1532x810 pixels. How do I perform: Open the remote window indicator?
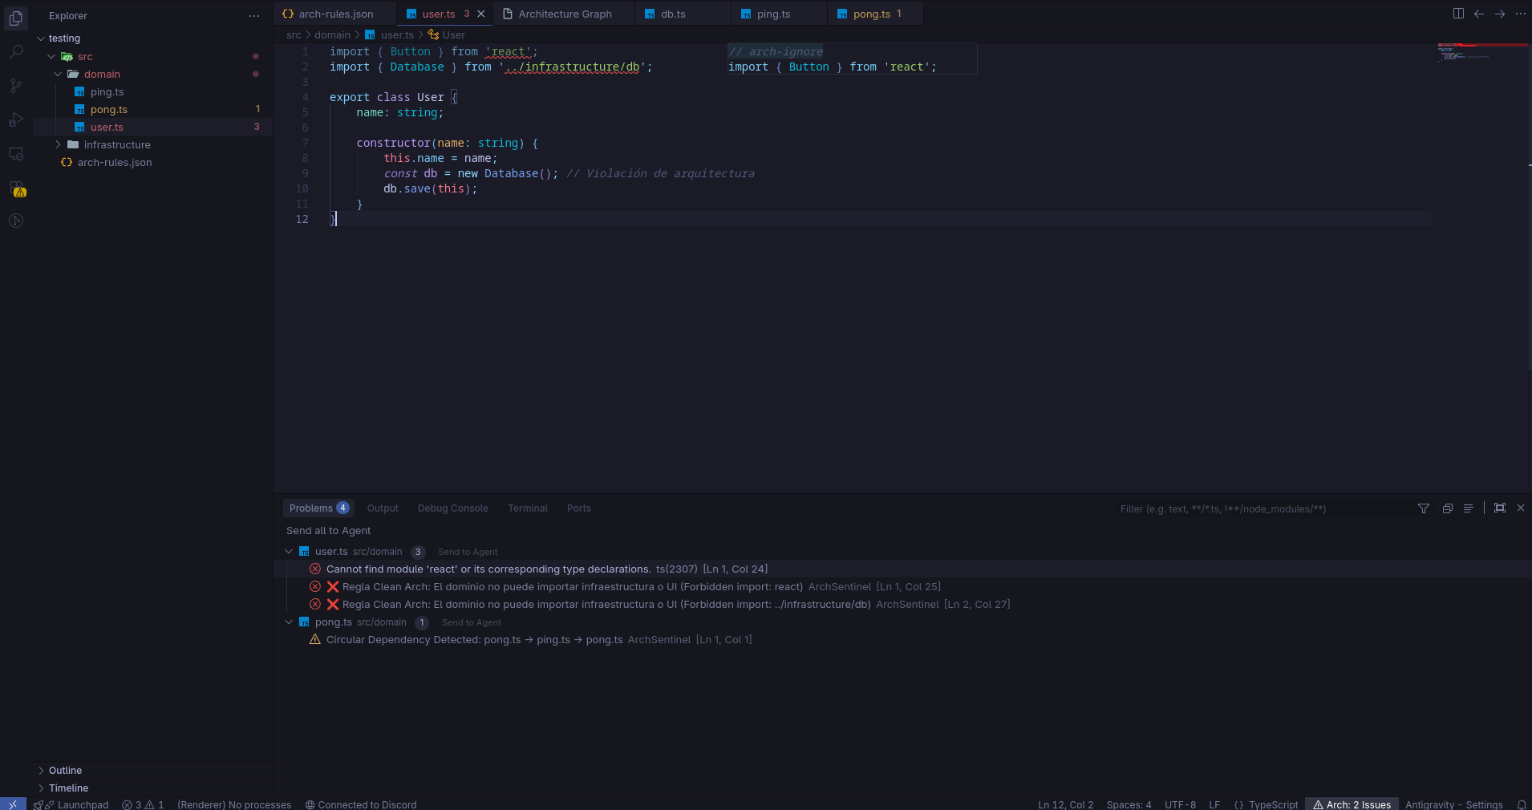coord(13,804)
